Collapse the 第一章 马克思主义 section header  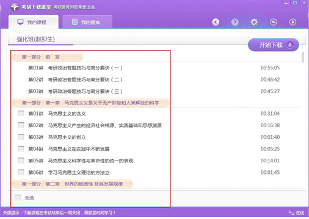click(90, 103)
